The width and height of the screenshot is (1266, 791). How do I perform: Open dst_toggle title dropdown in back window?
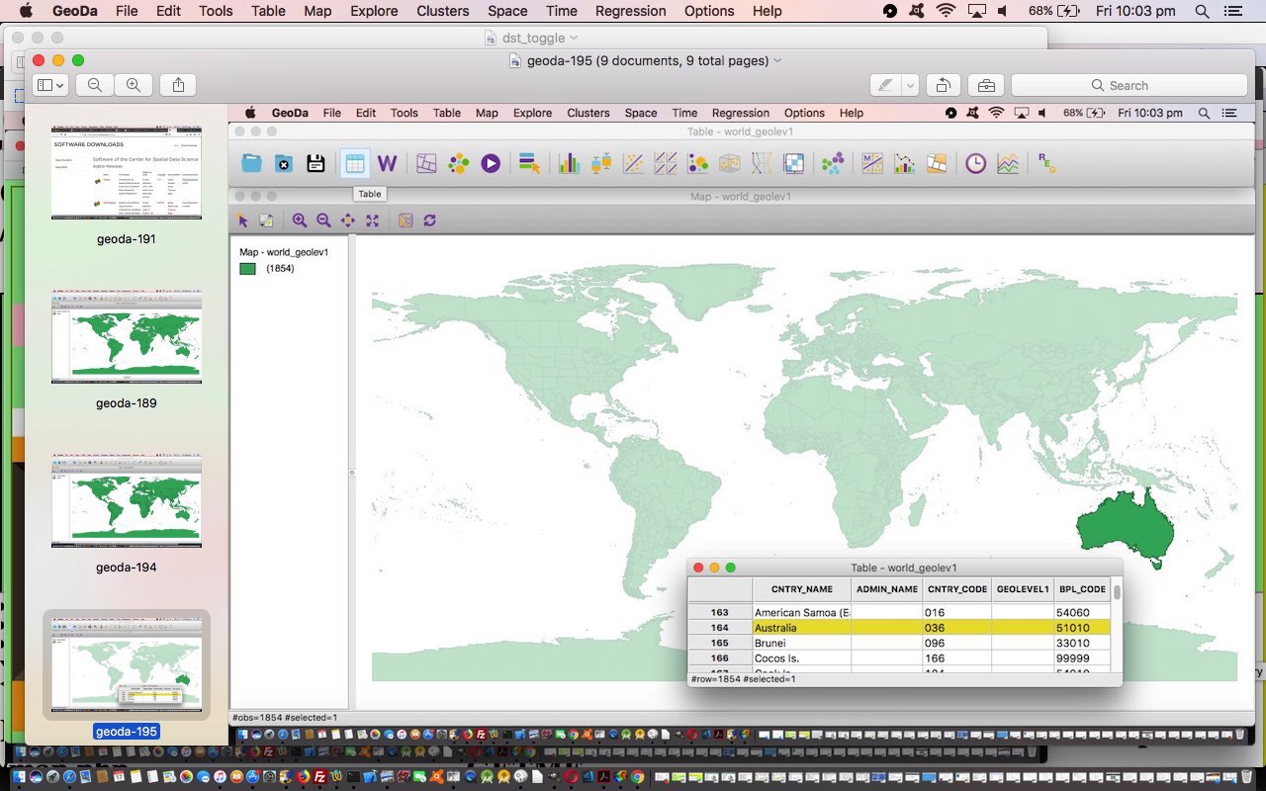574,38
